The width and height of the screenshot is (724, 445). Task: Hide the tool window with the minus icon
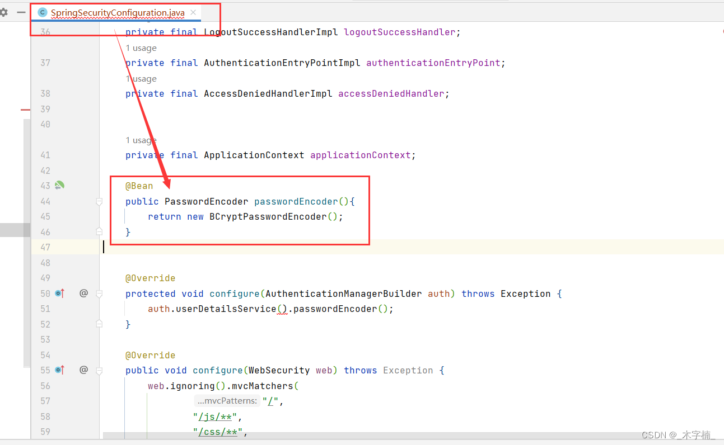pos(21,12)
